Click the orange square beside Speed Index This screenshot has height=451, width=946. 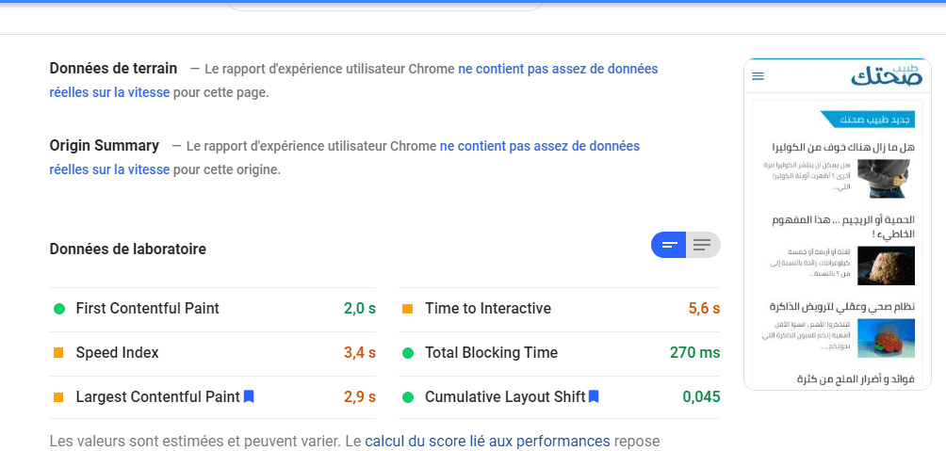click(x=59, y=353)
